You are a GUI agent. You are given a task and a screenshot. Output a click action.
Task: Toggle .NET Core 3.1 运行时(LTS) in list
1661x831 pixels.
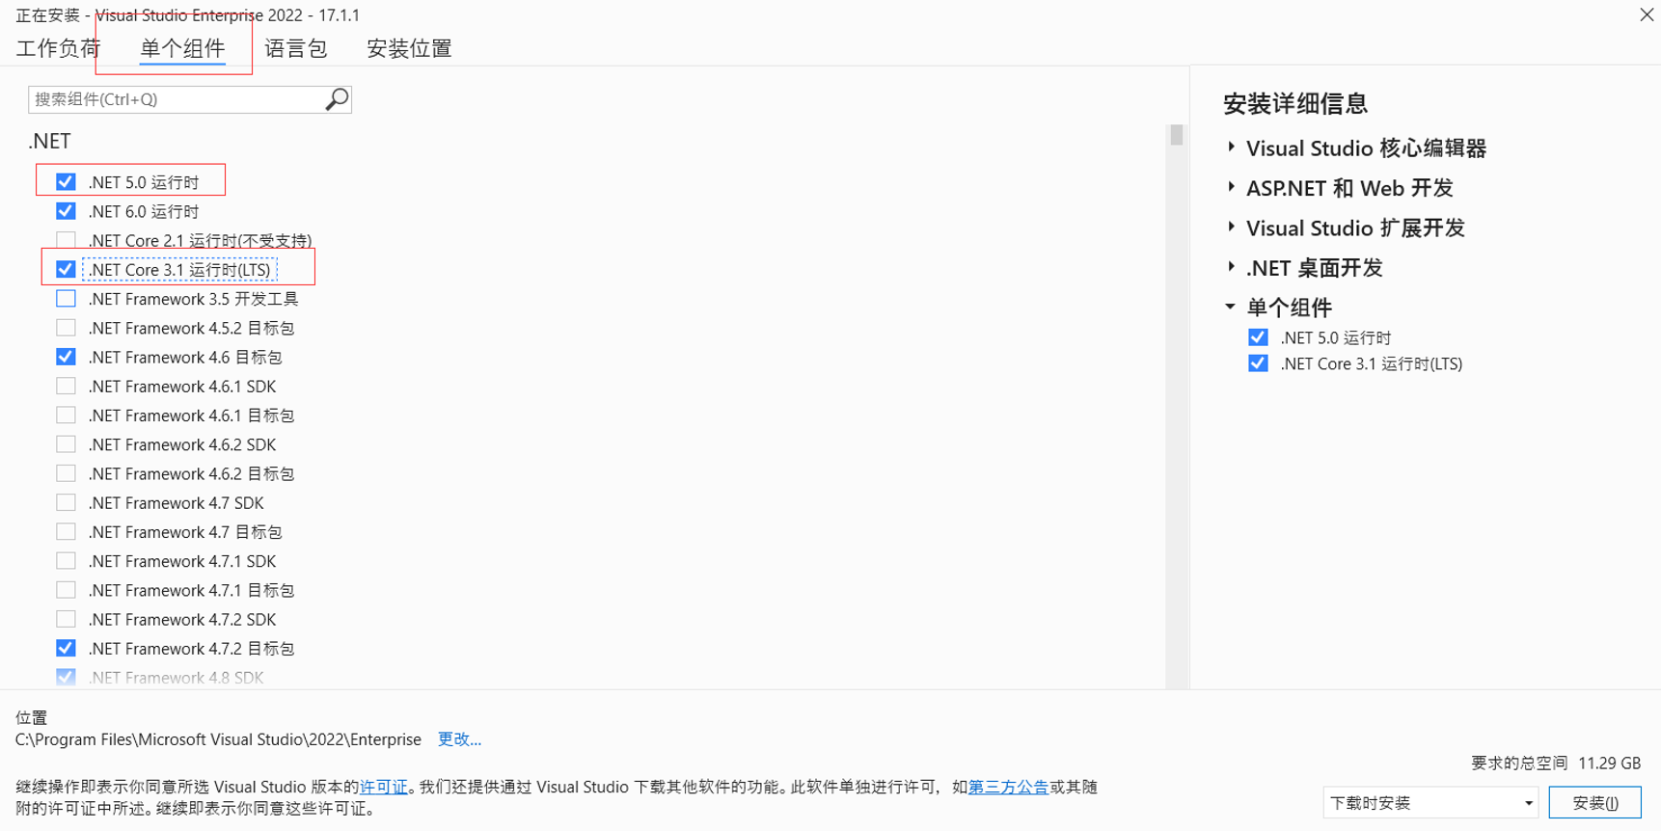[66, 269]
